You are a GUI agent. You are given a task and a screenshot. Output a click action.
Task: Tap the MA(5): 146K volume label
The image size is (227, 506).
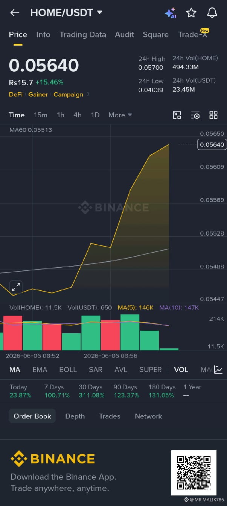point(136,308)
